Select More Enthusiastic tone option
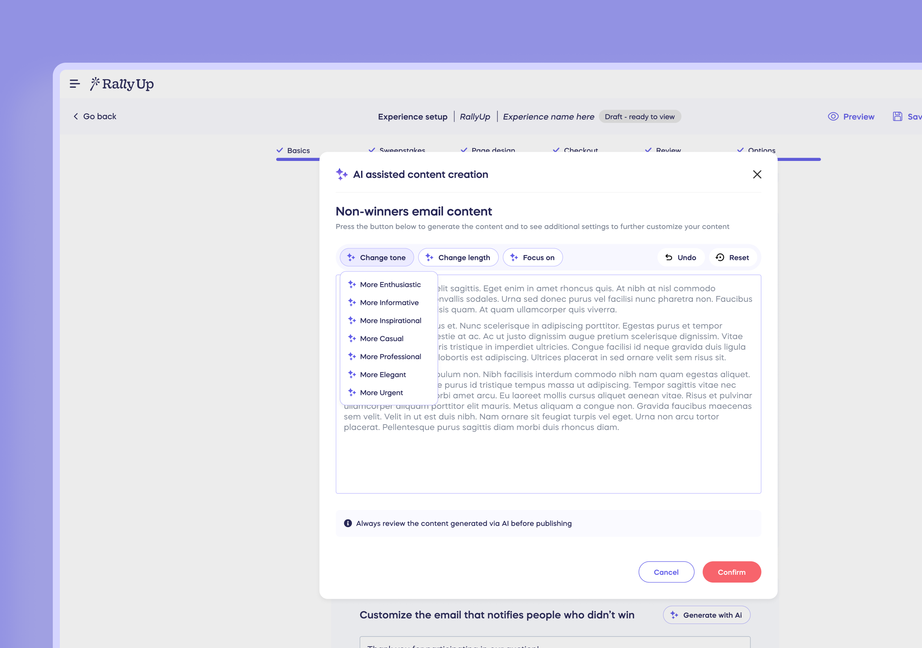 point(388,285)
